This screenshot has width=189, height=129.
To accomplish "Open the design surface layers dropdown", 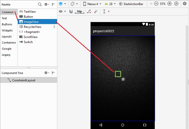I will click(62, 4).
